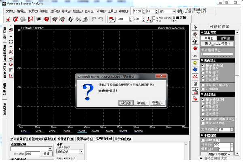Click the Open file toolbar icon
This screenshot has width=243, height=166.
pos(15,19)
